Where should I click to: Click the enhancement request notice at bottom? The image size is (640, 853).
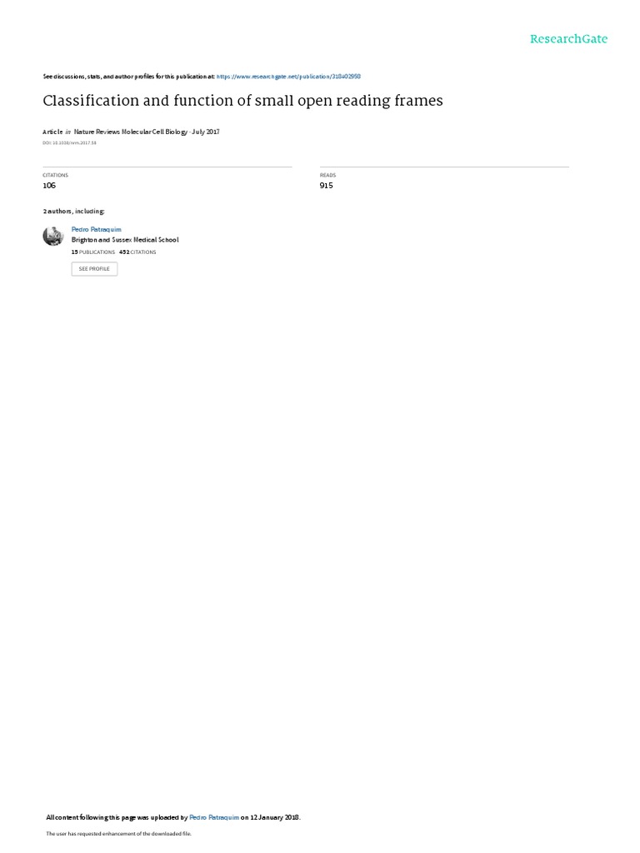(118, 833)
